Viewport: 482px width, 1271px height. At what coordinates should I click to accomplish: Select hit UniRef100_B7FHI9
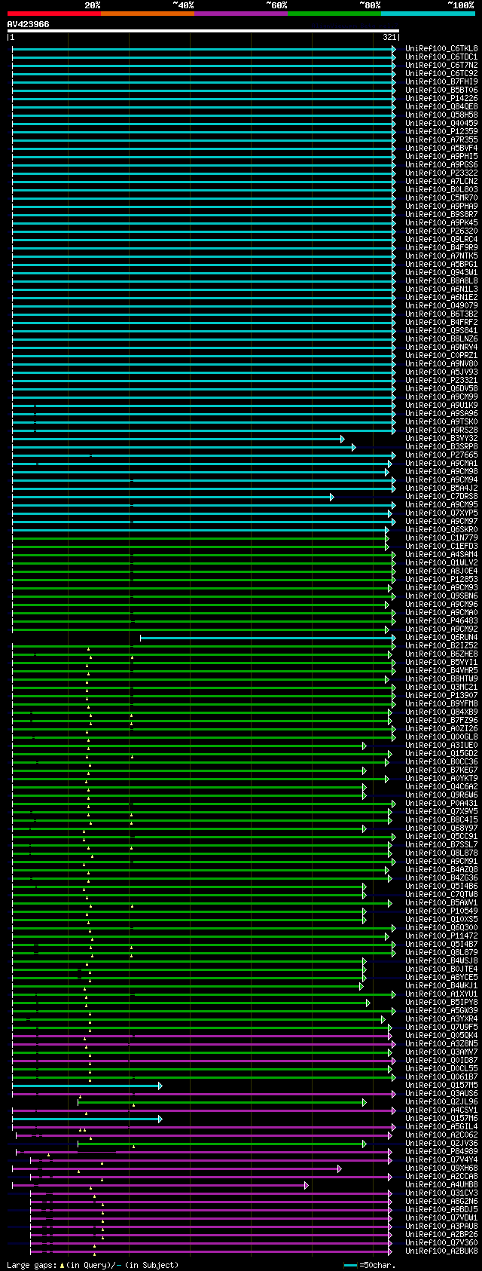click(x=441, y=81)
